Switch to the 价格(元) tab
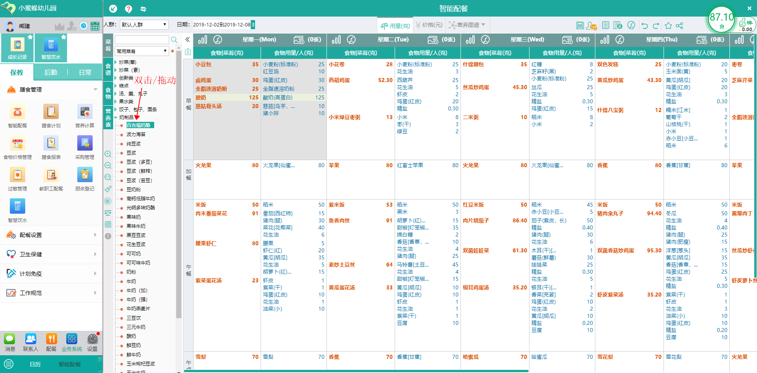This screenshot has height=373, width=757. [x=429, y=25]
